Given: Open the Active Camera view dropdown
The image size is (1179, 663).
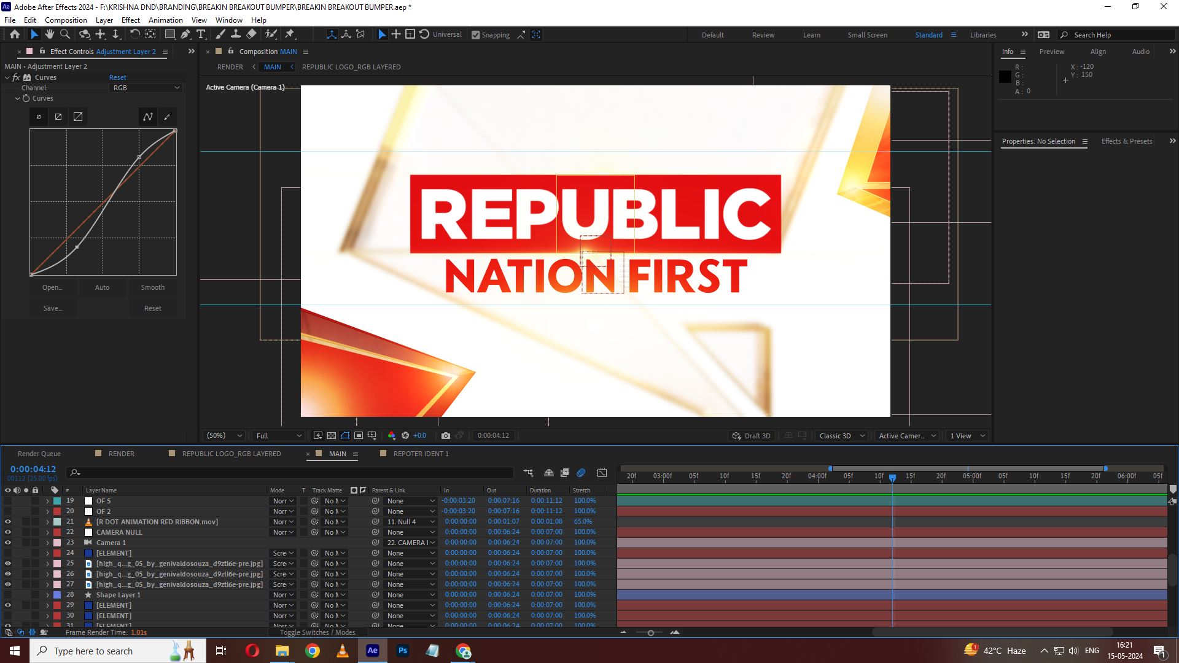Looking at the screenshot, I should coord(908,436).
